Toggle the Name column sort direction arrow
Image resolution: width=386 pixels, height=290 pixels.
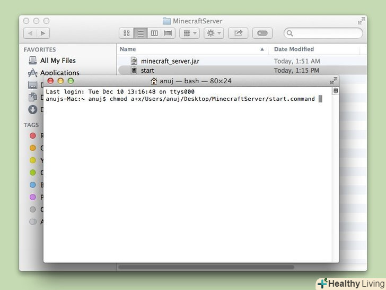coord(262,49)
